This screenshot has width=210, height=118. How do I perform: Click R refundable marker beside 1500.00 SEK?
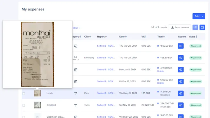pyautogui.click(x=158, y=46)
